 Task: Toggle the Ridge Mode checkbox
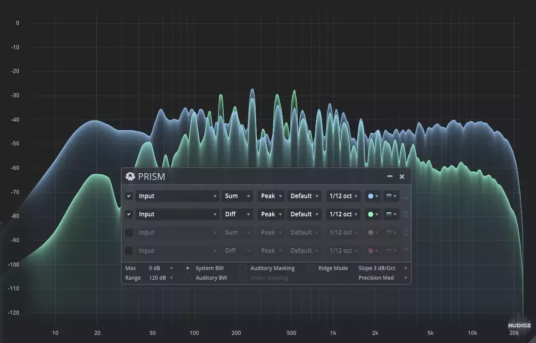[310, 268]
